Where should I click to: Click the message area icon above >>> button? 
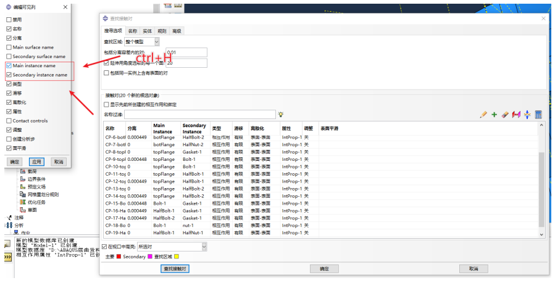coord(8,245)
